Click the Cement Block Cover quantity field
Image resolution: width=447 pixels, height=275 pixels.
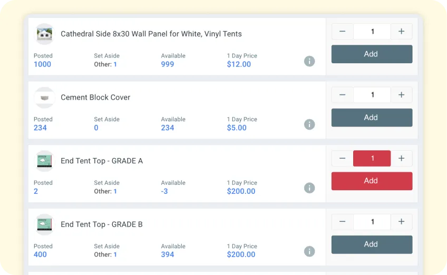pyautogui.click(x=372, y=95)
